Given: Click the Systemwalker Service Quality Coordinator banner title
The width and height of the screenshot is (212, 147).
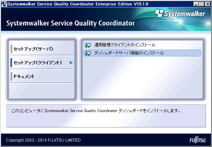Looking at the screenshot, I should click(70, 23).
